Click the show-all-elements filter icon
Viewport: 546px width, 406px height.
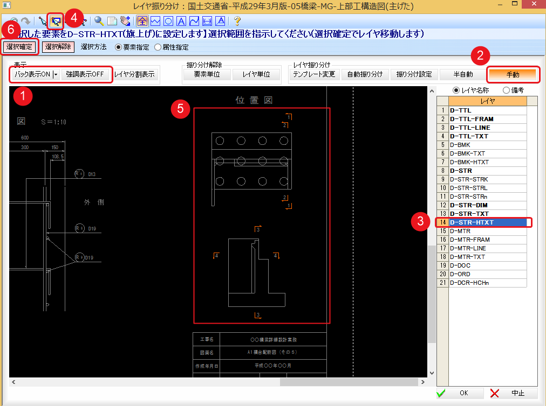point(142,21)
